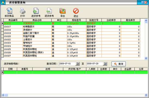Click product name 土霉素片
This screenshot has height=98, width=149.
click(x=28, y=40)
